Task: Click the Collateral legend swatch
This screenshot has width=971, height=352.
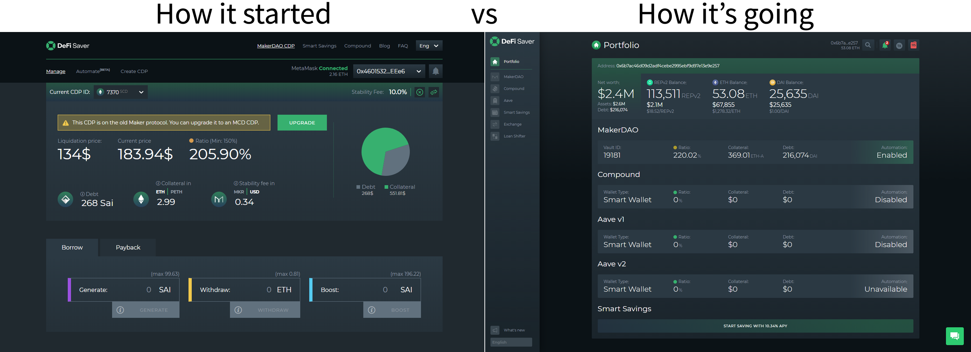Action: (386, 187)
